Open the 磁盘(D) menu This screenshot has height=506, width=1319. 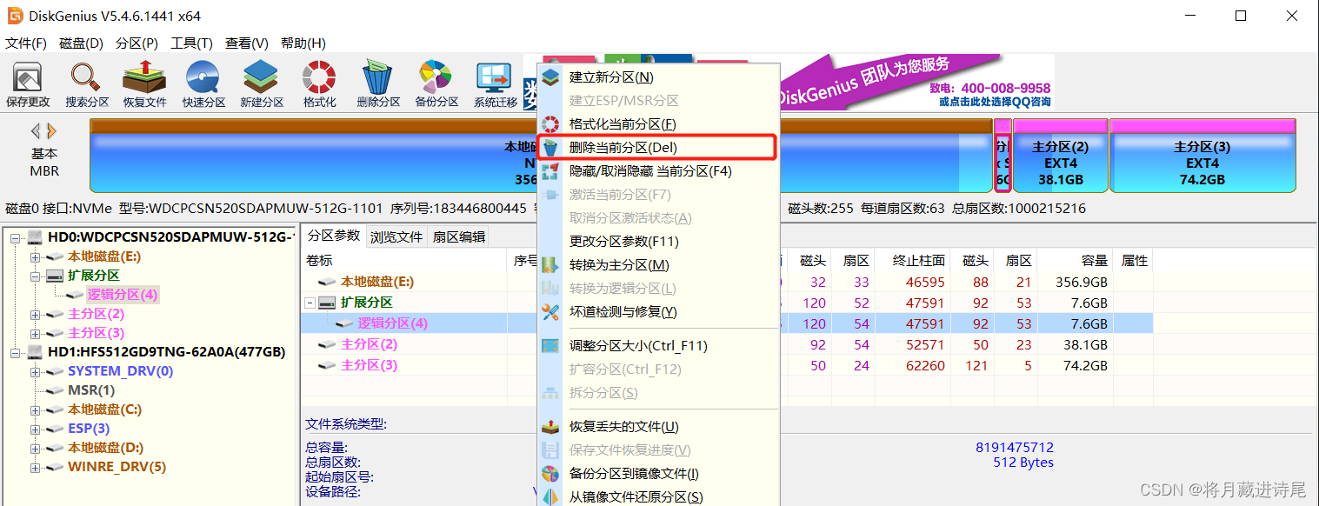tap(81, 43)
